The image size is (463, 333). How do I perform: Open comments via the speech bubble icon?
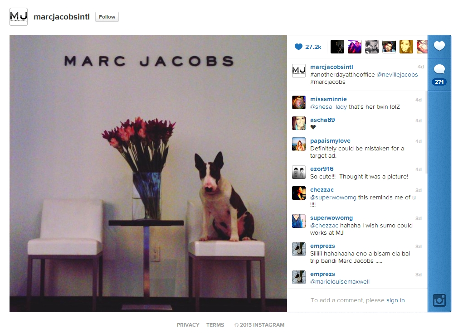[x=439, y=70]
